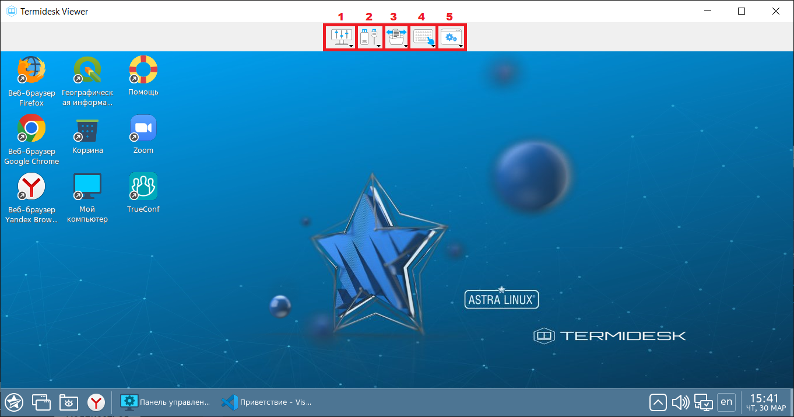Select the Мой компьютер desktop icon
The width and height of the screenshot is (794, 417).
tap(87, 187)
